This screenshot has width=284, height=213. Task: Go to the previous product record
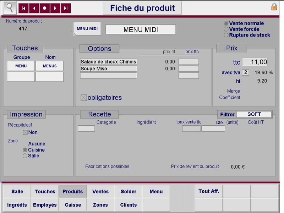pyautogui.click(x=34, y=8)
